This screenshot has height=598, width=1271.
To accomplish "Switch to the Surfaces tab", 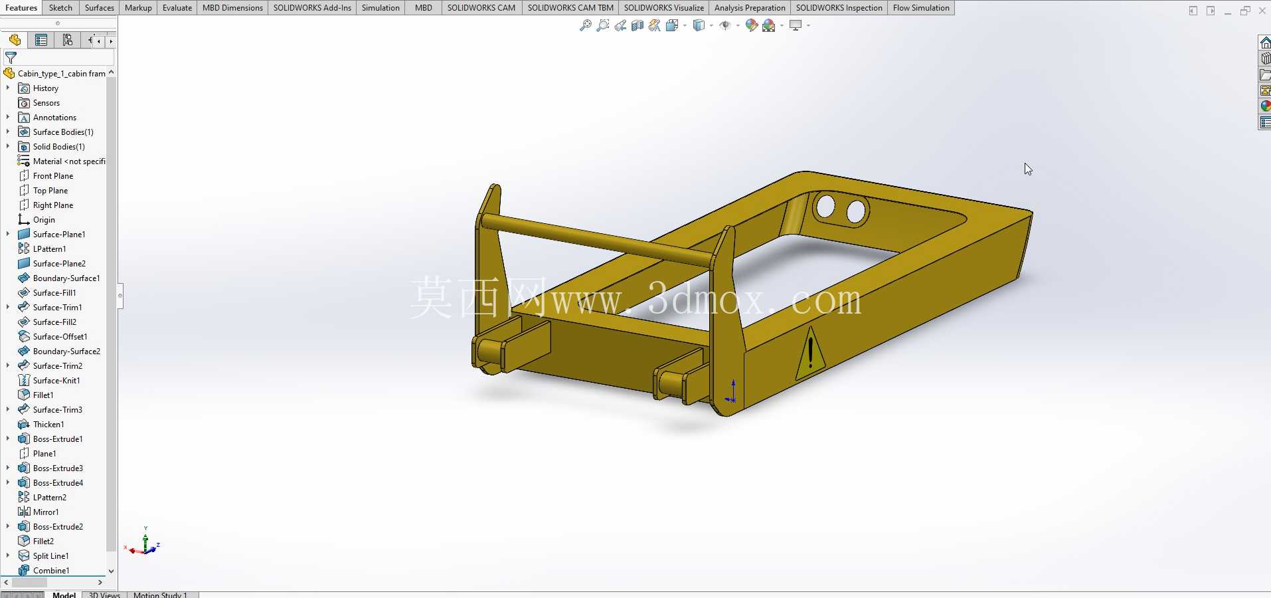I will click(x=100, y=8).
